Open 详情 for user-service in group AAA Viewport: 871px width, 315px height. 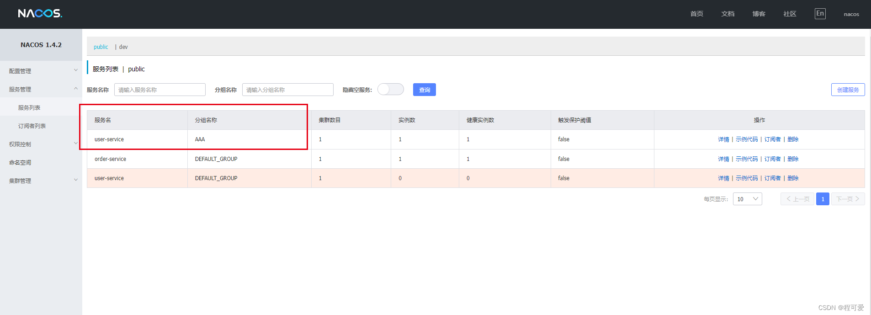click(x=723, y=139)
